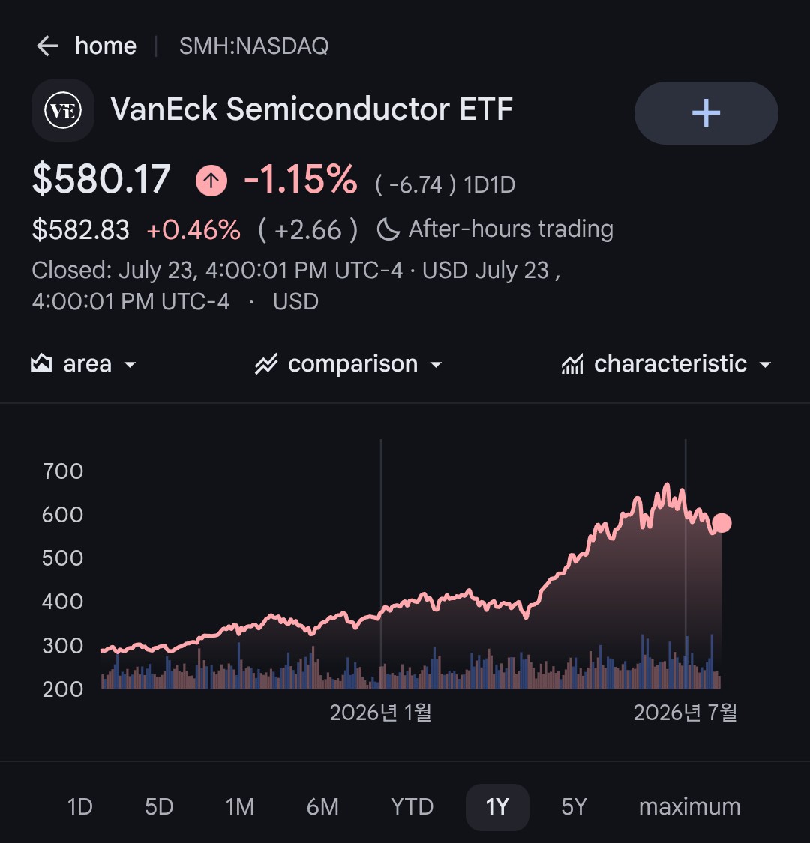Click the pink endpoint dot on chart
The width and height of the screenshot is (810, 843).
[x=721, y=522]
